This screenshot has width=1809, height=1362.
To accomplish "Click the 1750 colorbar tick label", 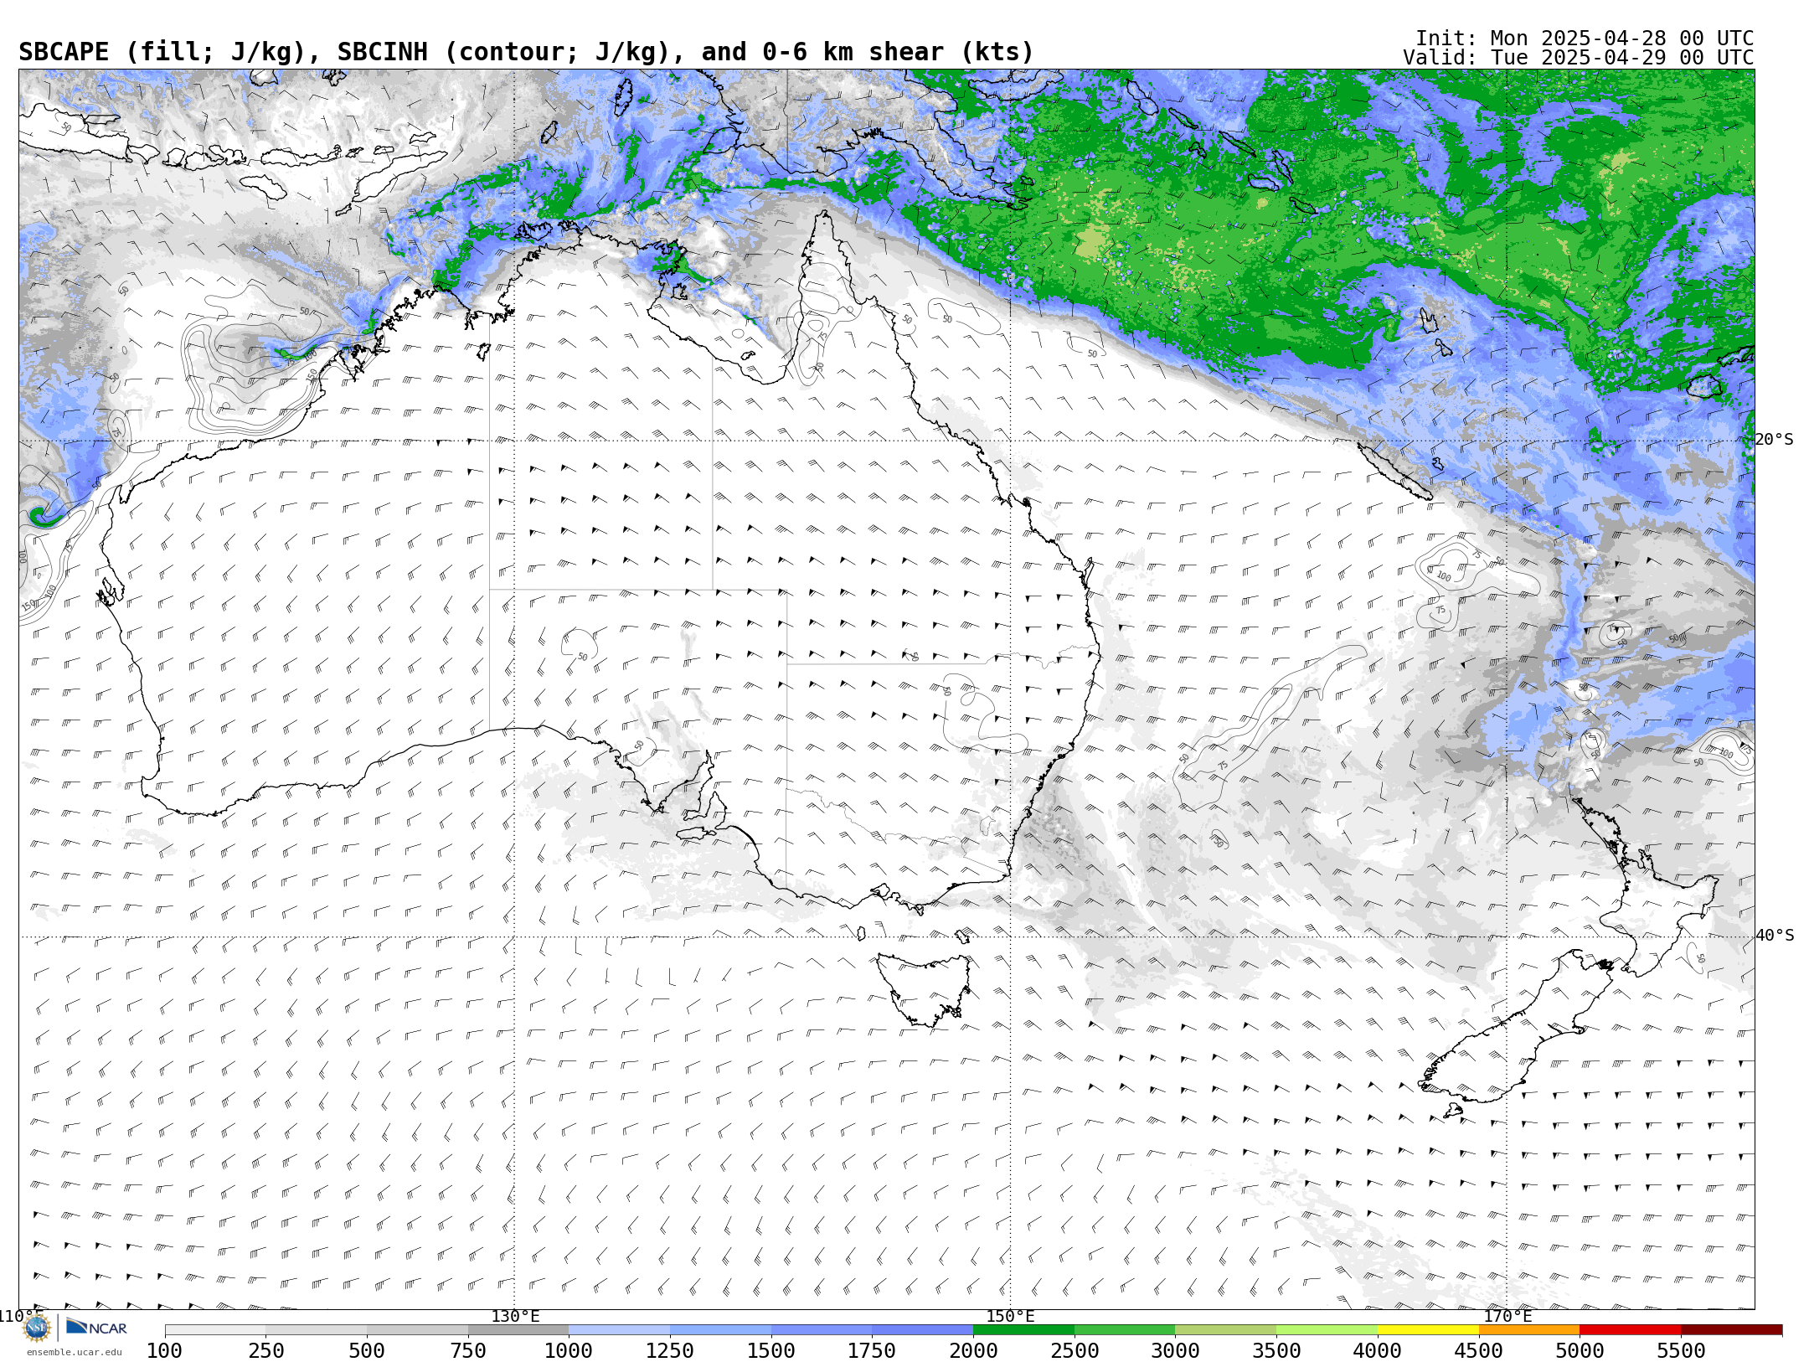I will coord(872,1350).
